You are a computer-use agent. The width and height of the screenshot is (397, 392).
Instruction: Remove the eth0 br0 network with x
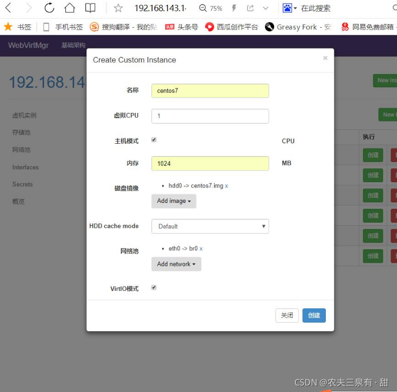(201, 249)
